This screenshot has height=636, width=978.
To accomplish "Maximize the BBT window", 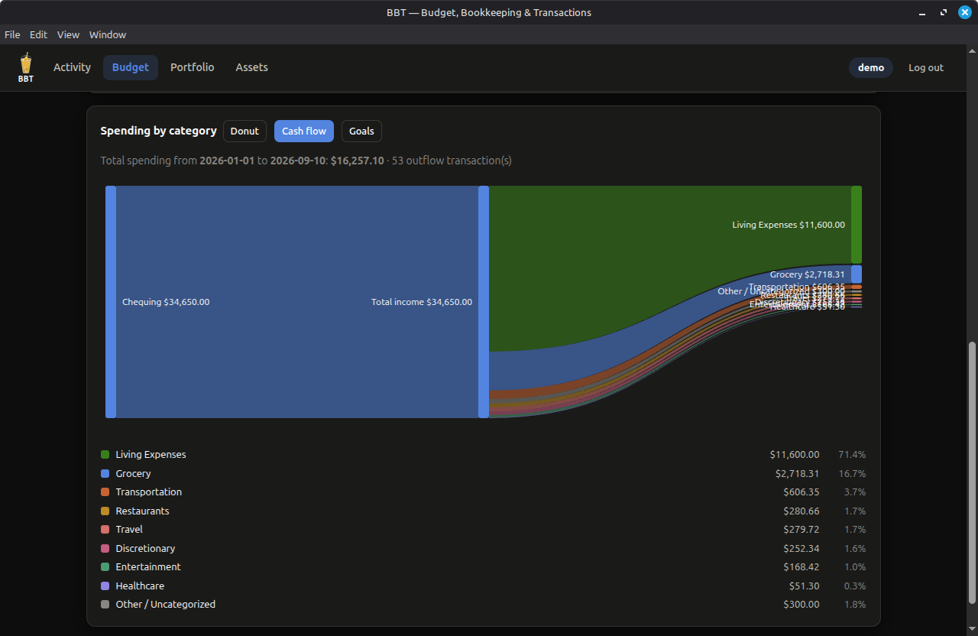I will coord(944,12).
